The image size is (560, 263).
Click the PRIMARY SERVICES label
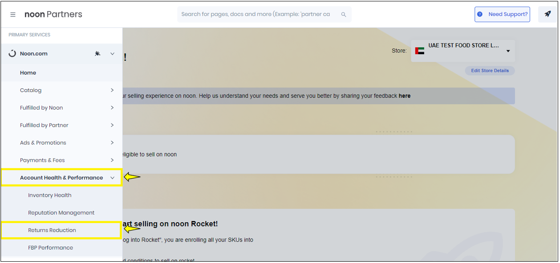pos(29,35)
